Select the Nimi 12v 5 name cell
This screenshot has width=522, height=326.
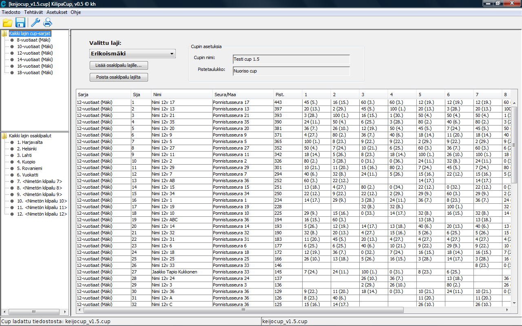pyautogui.click(x=182, y=141)
